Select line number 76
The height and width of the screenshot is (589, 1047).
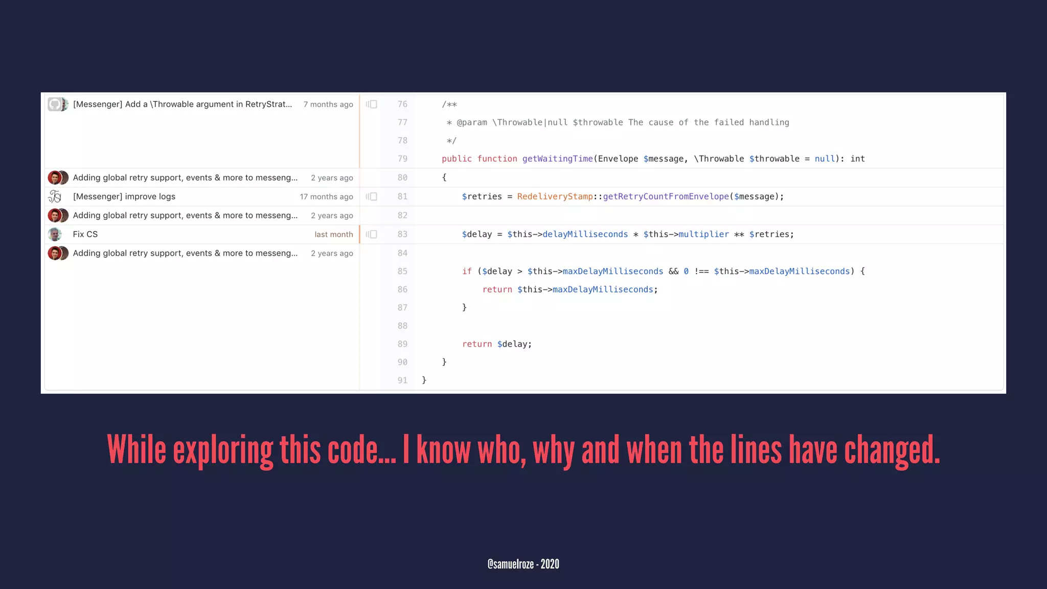402,104
